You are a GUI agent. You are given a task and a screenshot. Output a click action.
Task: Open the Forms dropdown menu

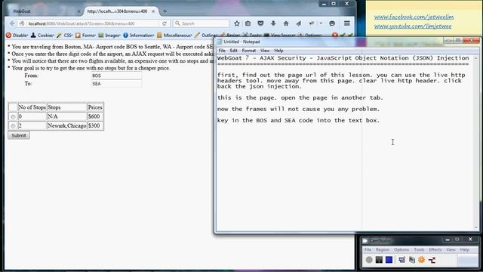(x=85, y=36)
